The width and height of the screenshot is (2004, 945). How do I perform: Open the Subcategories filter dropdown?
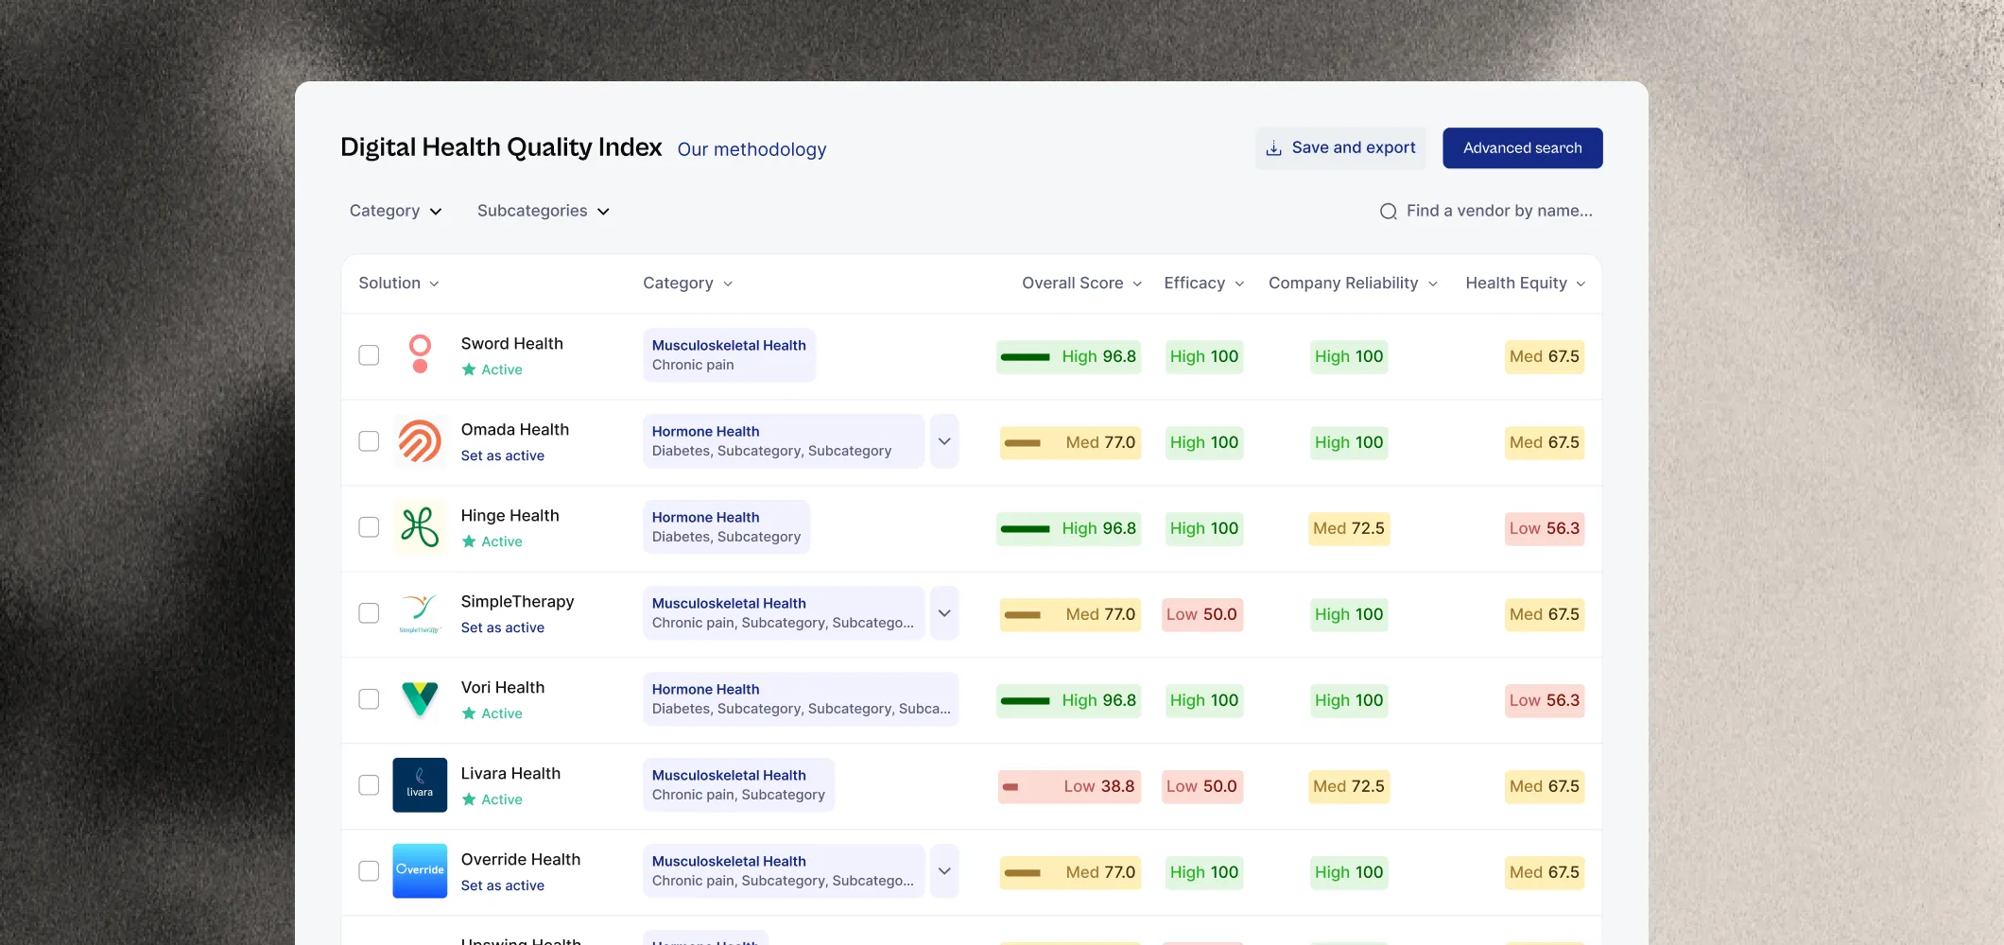point(543,211)
